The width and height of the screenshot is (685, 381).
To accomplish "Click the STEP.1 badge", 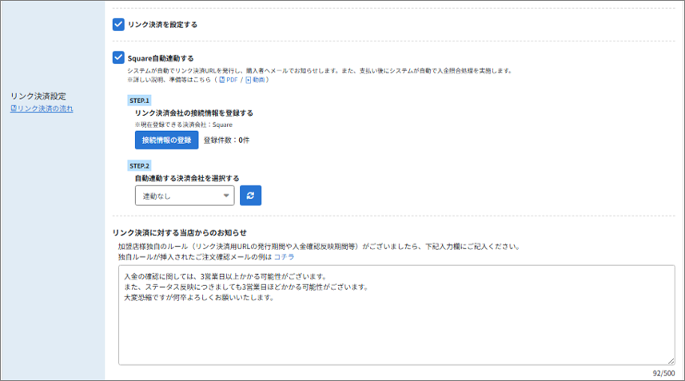I will coord(139,101).
